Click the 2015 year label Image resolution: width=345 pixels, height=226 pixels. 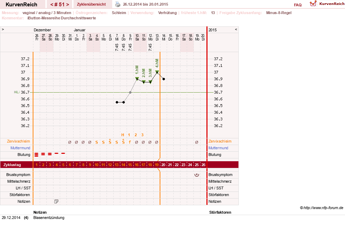tap(212, 30)
